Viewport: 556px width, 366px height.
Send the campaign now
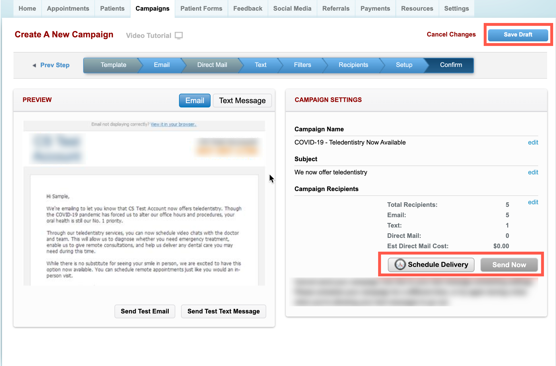(x=509, y=265)
